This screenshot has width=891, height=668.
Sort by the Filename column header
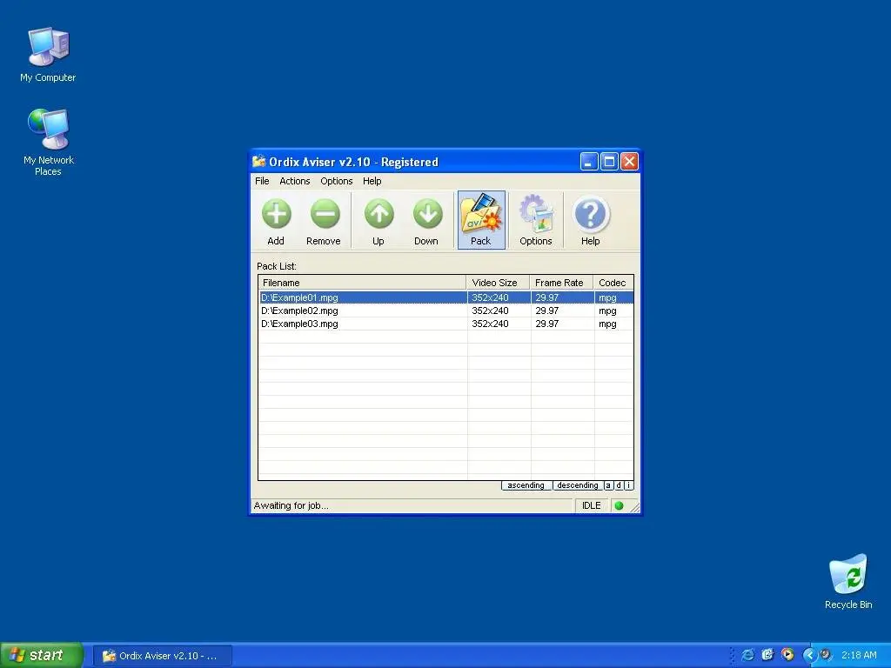pyautogui.click(x=362, y=283)
